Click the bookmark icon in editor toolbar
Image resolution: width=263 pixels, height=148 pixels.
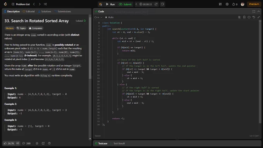244,17
